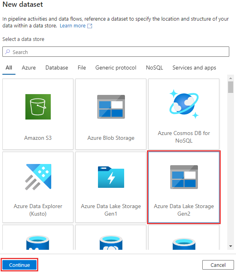Click the 'Azure Cosmos DB for NoSQL' label
This screenshot has width=236, height=272.
click(x=184, y=137)
